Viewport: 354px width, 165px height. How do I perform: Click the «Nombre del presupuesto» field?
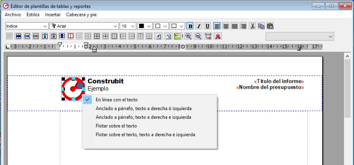point(270,87)
